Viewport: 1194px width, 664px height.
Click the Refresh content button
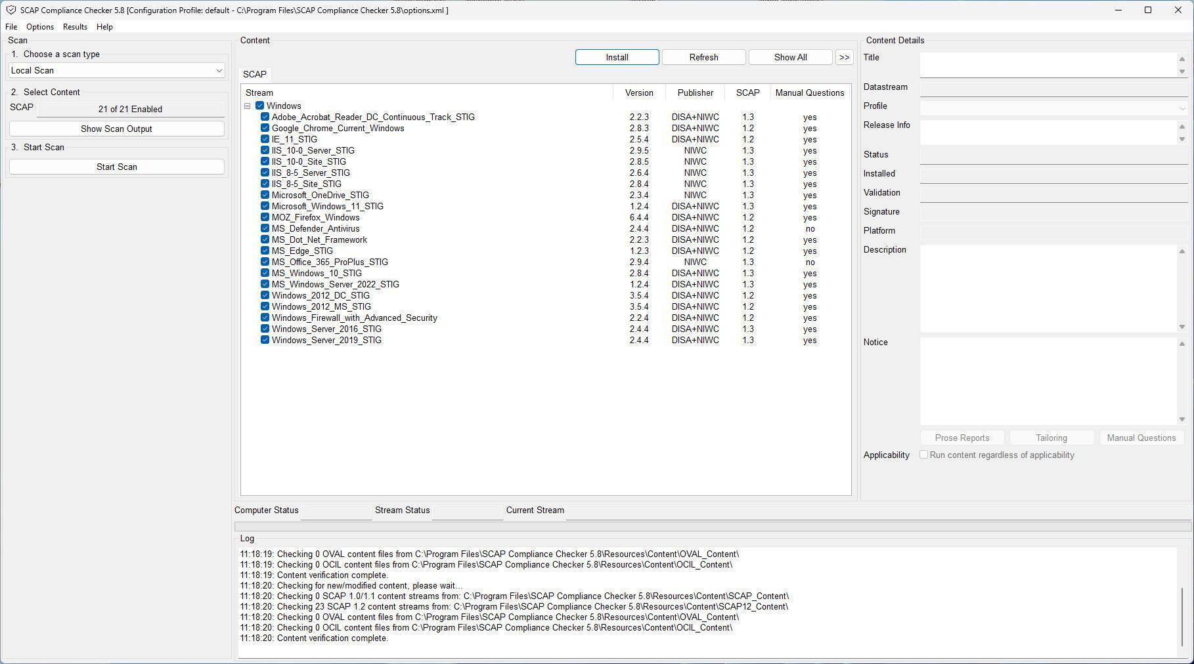pos(703,57)
